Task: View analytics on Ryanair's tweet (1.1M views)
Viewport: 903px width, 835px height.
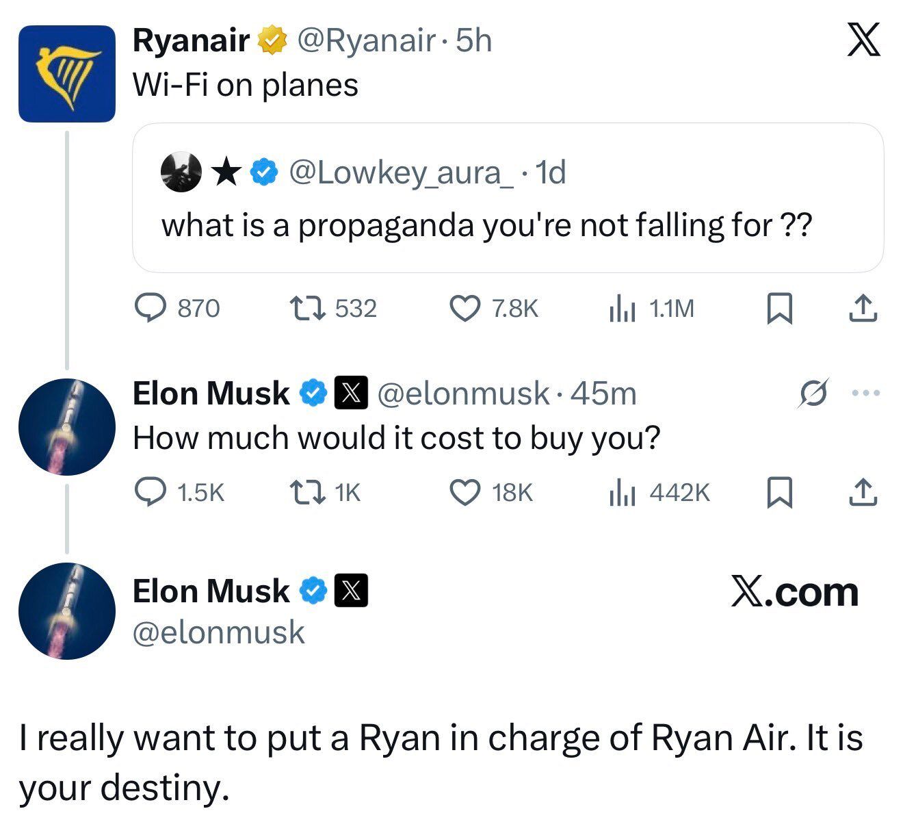Action: click(623, 309)
